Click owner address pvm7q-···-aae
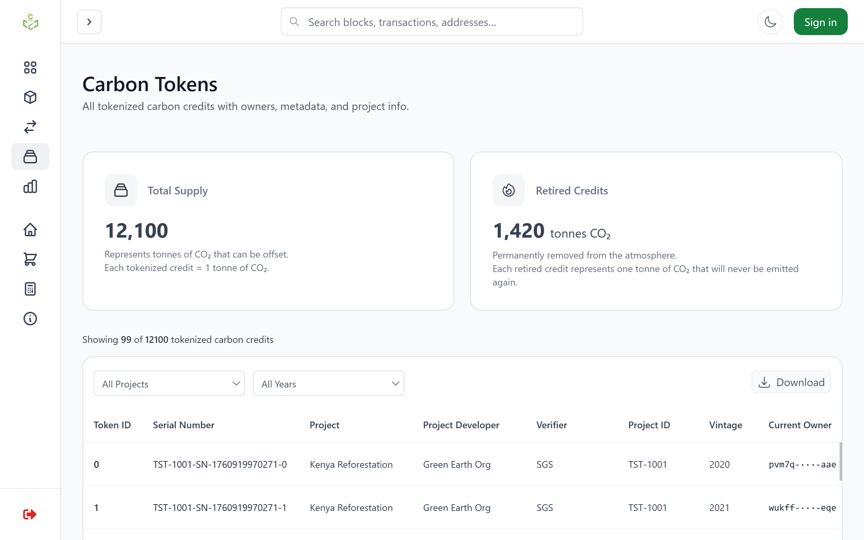 coord(802,464)
